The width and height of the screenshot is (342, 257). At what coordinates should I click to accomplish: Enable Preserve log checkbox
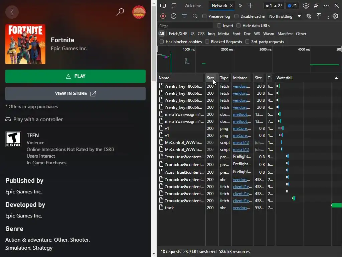[x=204, y=16]
